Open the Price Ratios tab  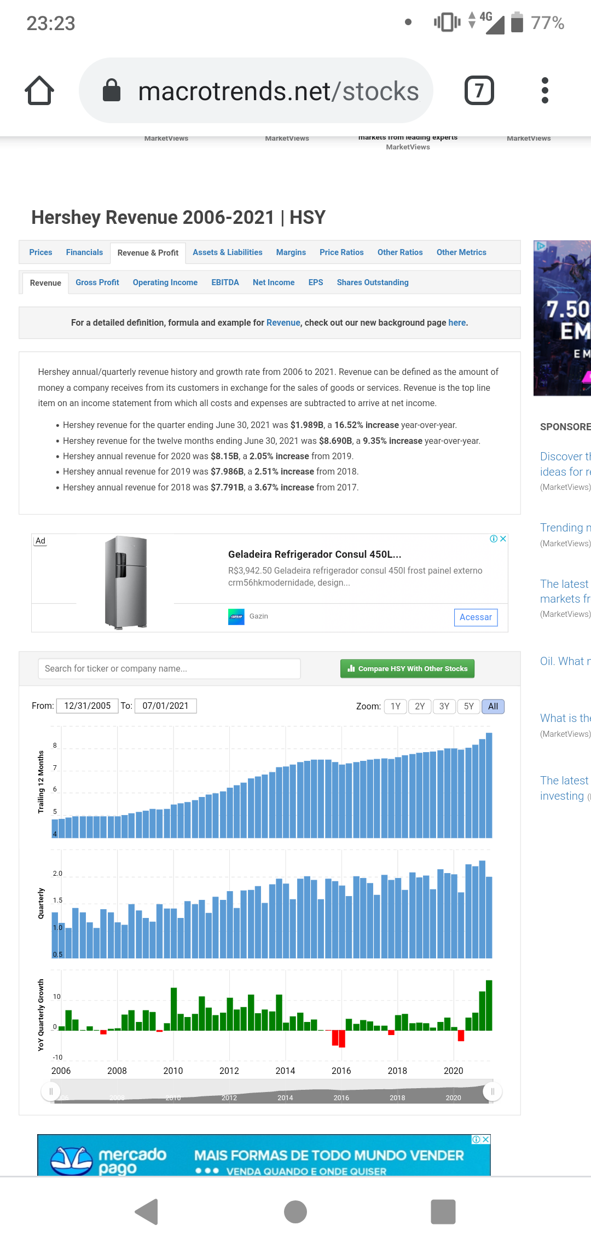(341, 252)
